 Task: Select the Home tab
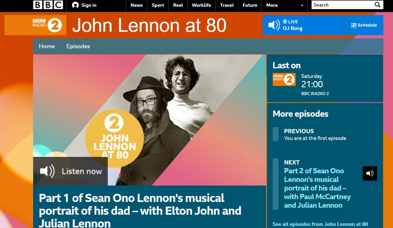pos(46,46)
